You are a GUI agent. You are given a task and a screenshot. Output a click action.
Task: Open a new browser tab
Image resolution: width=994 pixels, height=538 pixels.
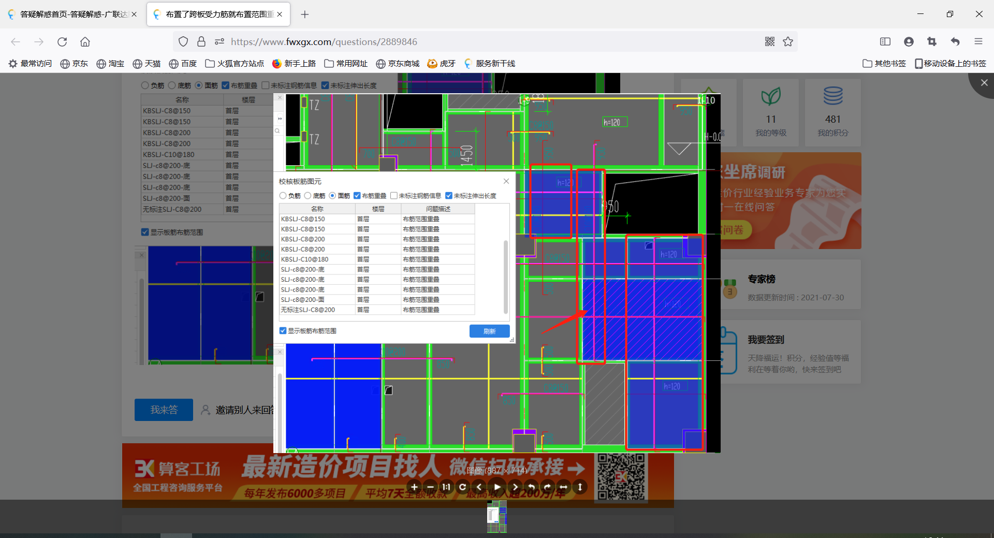click(305, 14)
